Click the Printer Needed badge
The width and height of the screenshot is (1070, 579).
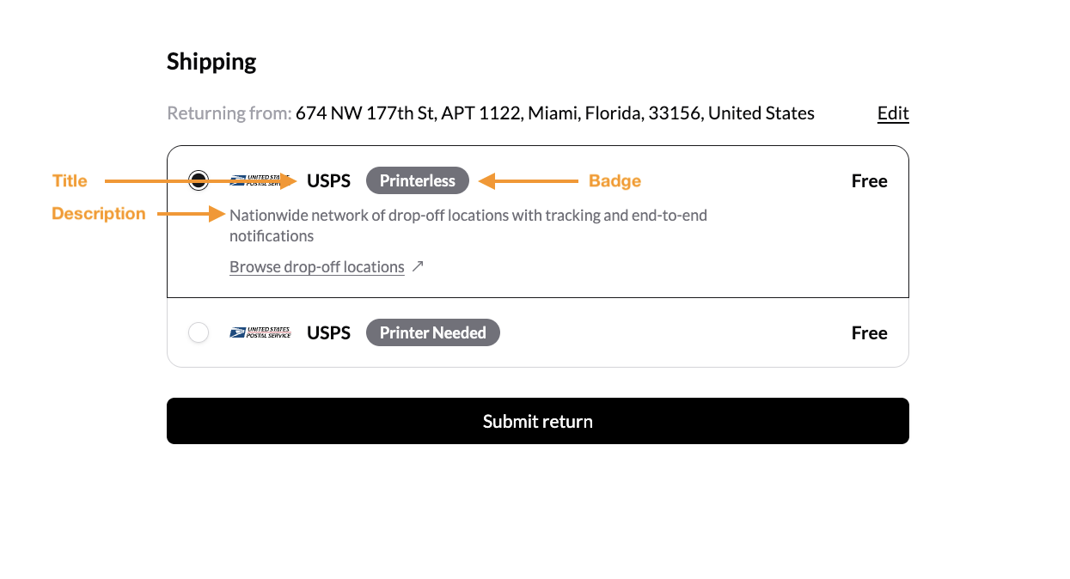point(433,332)
